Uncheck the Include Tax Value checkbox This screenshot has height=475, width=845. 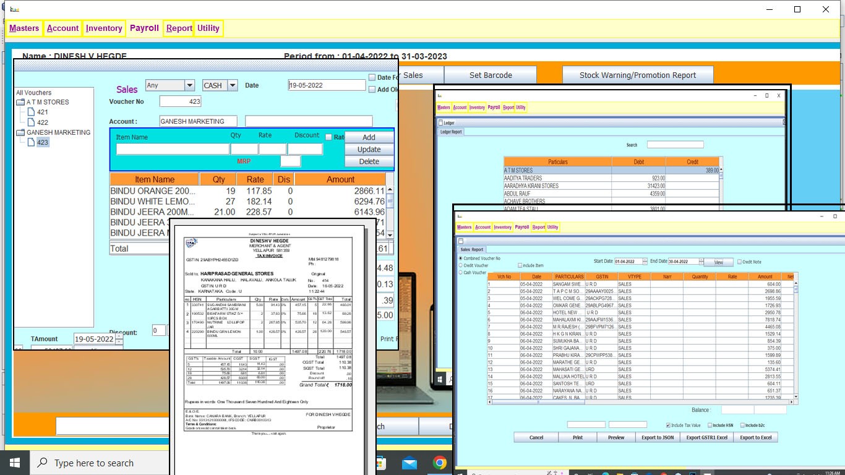point(669,426)
